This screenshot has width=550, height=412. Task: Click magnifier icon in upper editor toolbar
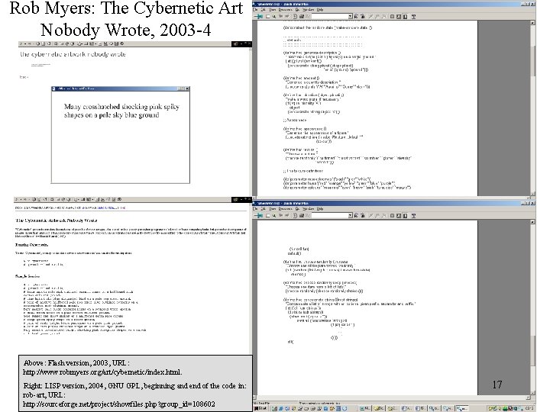(x=274, y=17)
